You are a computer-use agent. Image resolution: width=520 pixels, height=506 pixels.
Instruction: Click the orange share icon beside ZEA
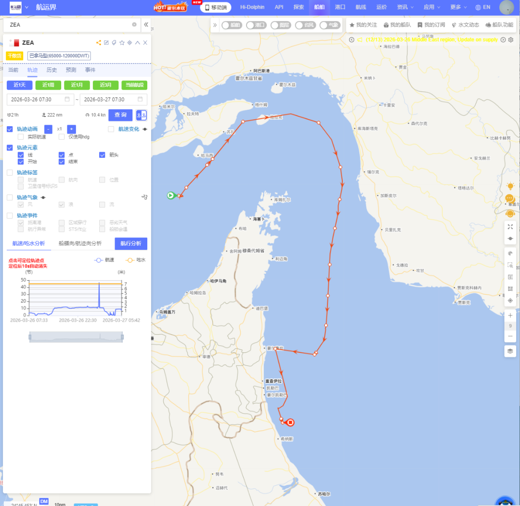point(99,43)
